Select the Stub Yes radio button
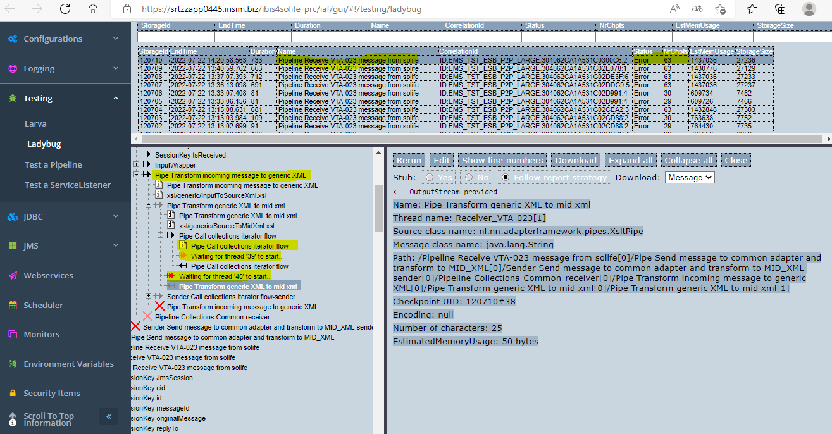The height and width of the screenshot is (434, 832). pyautogui.click(x=430, y=178)
